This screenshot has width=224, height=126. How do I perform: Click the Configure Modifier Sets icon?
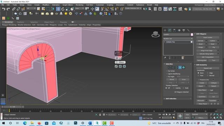coord(183,58)
